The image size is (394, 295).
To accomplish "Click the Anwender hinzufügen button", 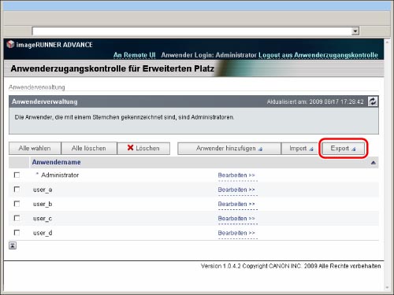I will 229,149.
